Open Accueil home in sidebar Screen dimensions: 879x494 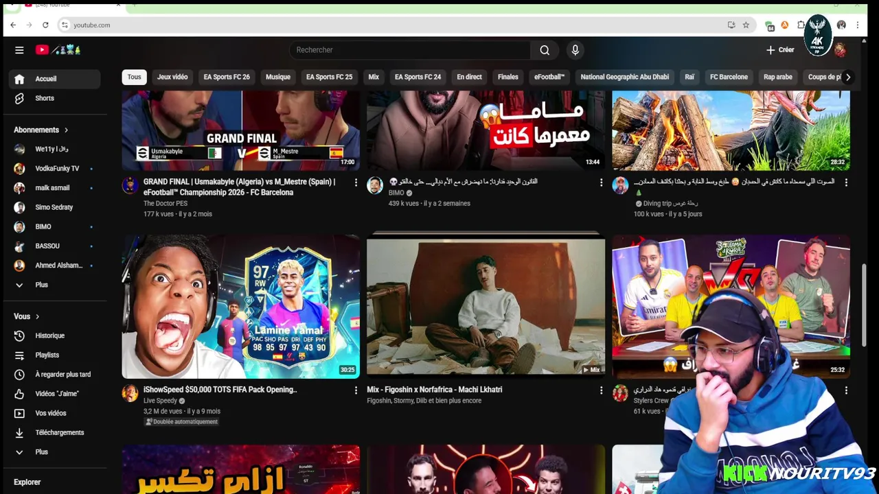[x=55, y=79]
